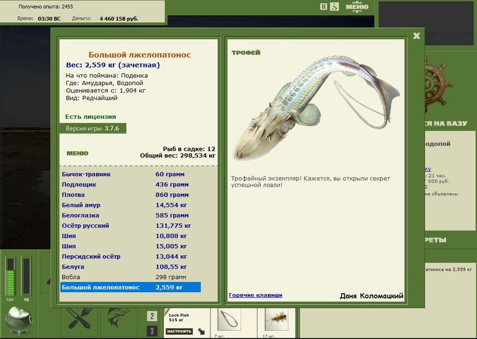Click the return НА БАЗУ button behind the dialog
Image resolution: width=477 pixels, height=339 pixels.
click(445, 123)
